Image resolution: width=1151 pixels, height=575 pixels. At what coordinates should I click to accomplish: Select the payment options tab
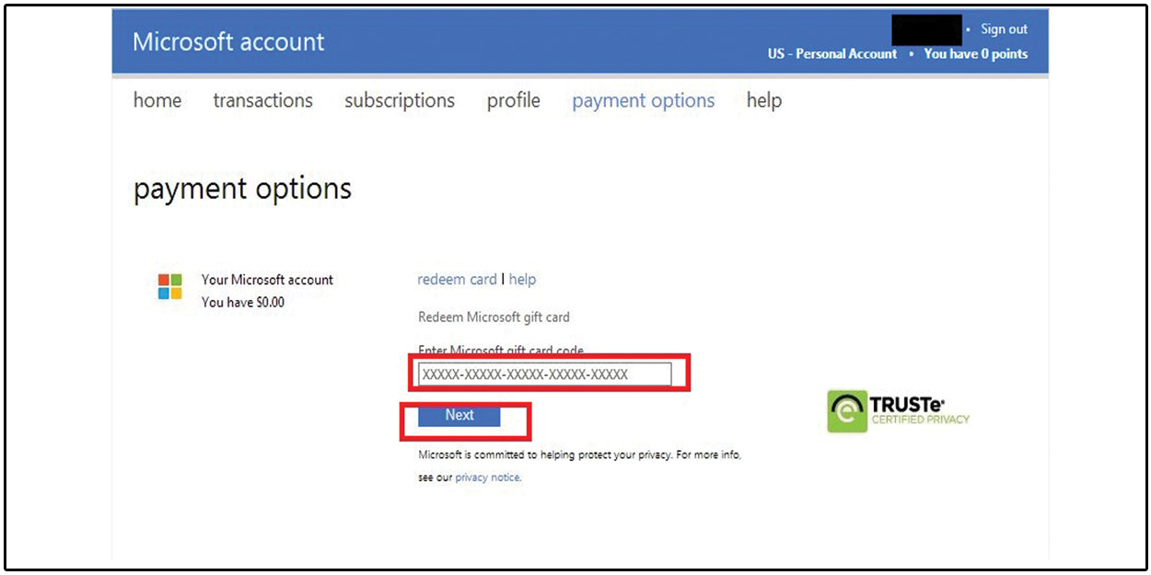point(644,101)
